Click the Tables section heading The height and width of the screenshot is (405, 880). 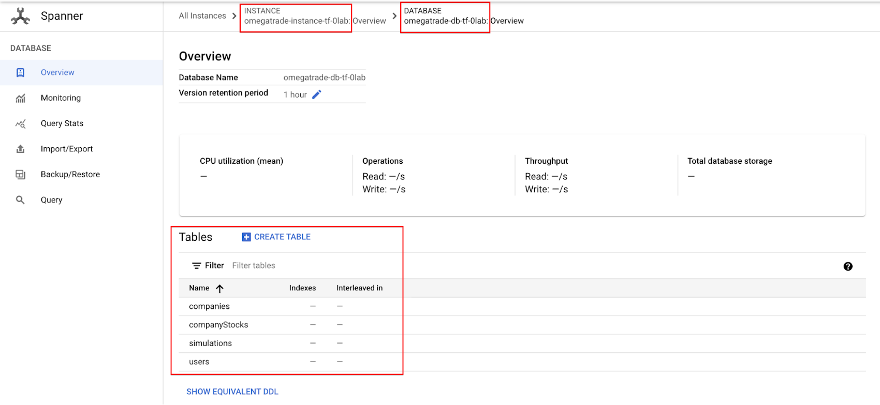pyautogui.click(x=196, y=237)
